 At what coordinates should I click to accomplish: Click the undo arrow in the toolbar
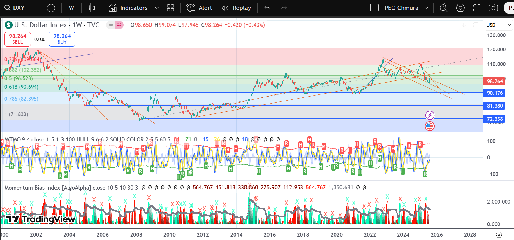point(267,8)
